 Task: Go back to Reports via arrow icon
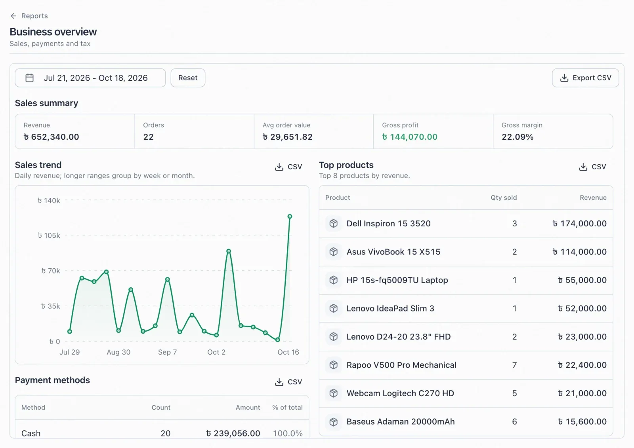pyautogui.click(x=13, y=16)
